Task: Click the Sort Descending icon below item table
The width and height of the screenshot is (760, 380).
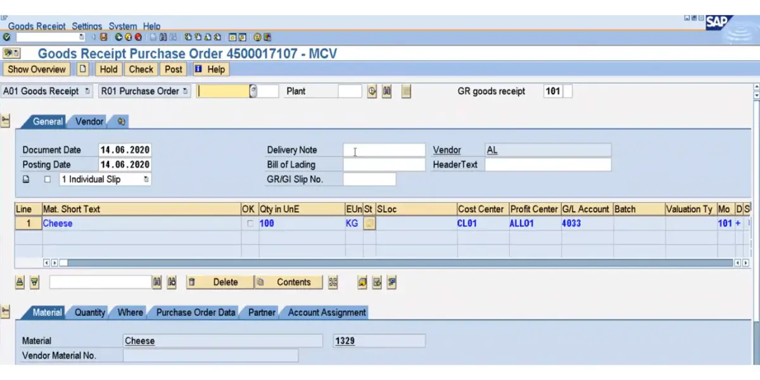Action: click(x=35, y=282)
